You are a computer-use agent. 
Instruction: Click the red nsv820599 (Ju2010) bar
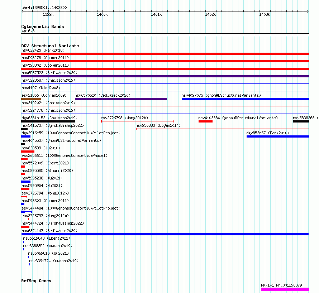[28, 152]
